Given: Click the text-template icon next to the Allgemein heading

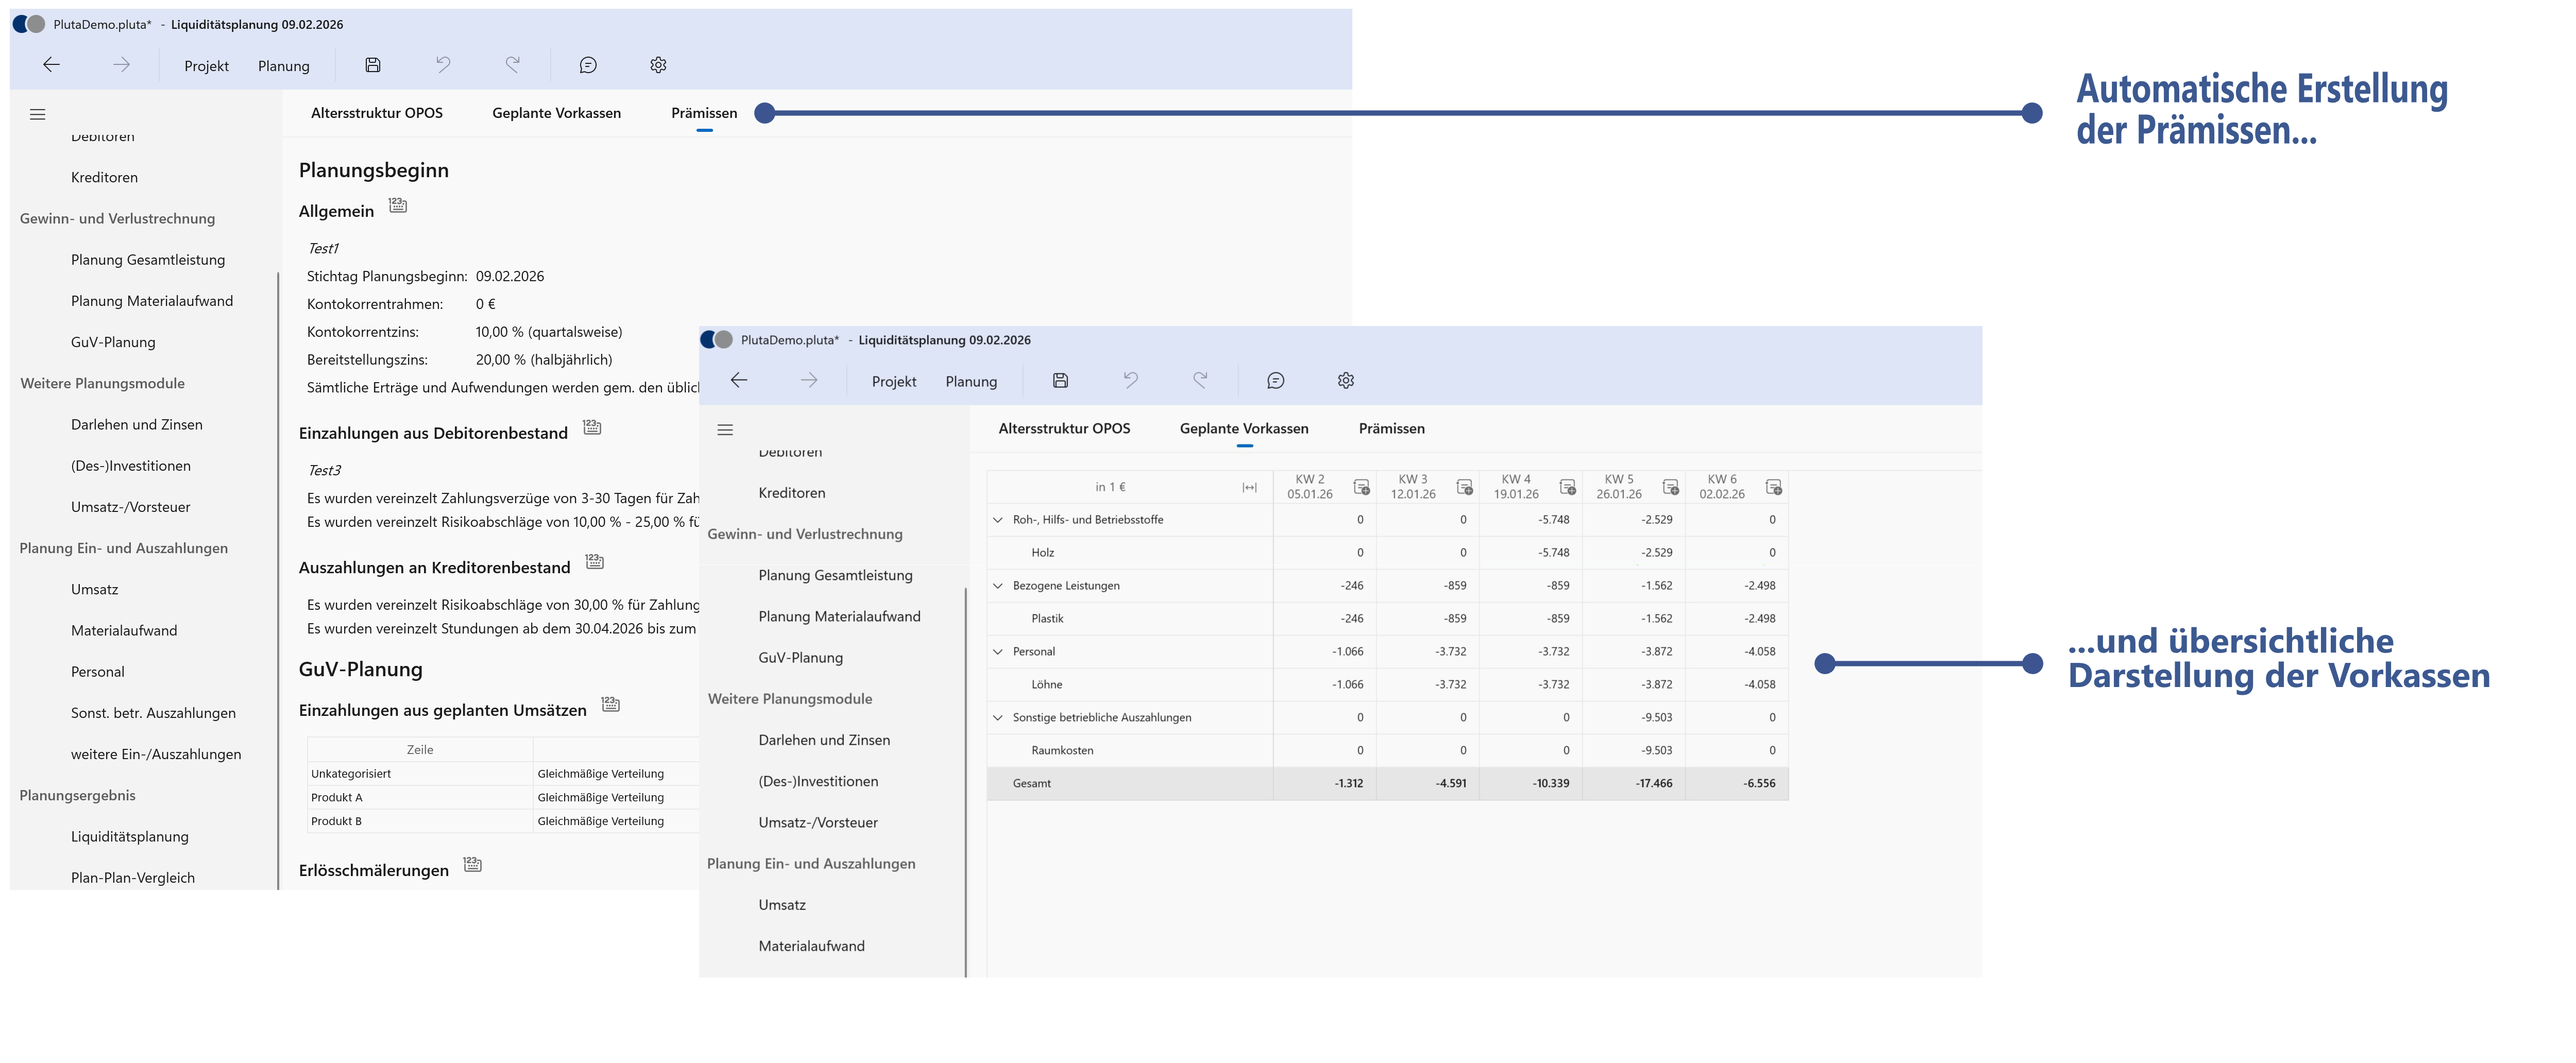Looking at the screenshot, I should click(398, 206).
